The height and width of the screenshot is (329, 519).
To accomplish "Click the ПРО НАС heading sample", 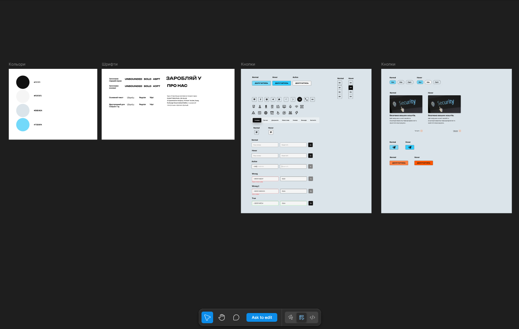I will click(177, 86).
